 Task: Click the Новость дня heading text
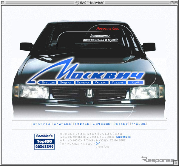click(108, 28)
